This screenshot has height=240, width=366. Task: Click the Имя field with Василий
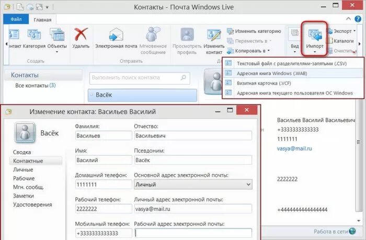104,160
